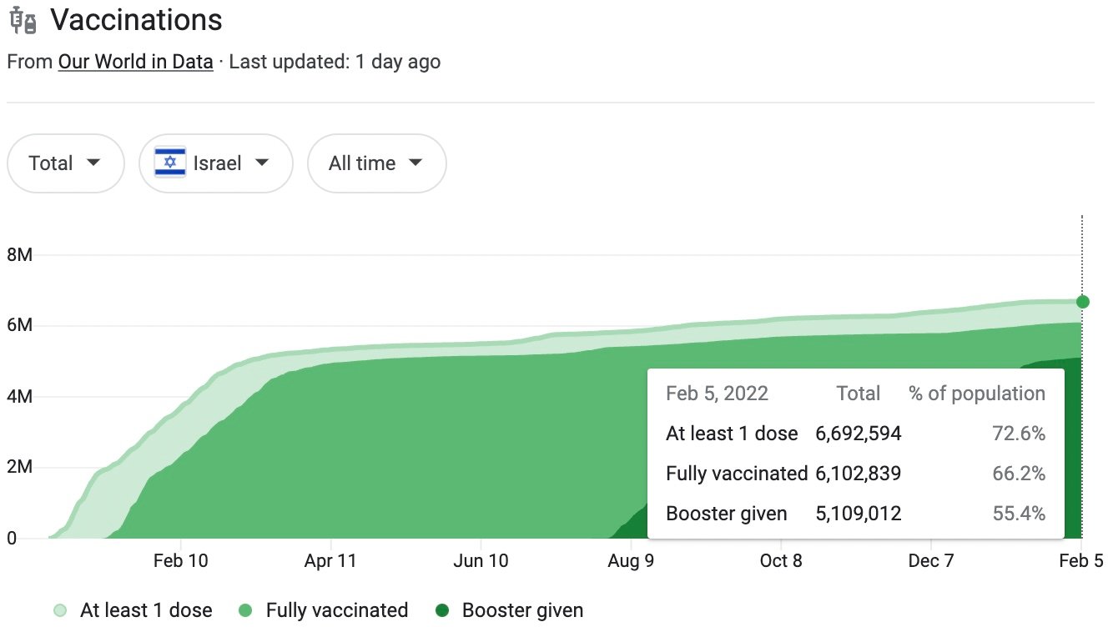Screen dimensions: 1108x627
Task: Click the Total dropdown arrow
Action: pyautogui.click(x=93, y=163)
